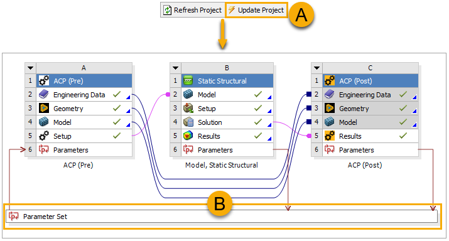Click the green checkmark on Setup in system A
The width and height of the screenshot is (449, 241).
pos(117,136)
